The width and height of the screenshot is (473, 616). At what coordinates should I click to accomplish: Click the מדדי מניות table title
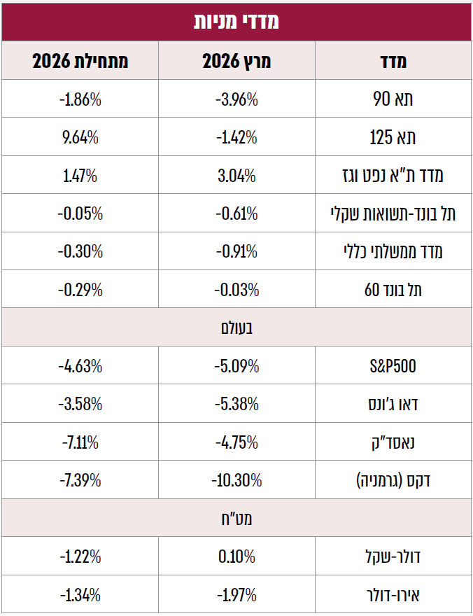(x=236, y=21)
